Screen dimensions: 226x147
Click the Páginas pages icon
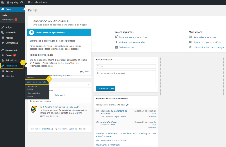pyautogui.click(x=3, y=38)
